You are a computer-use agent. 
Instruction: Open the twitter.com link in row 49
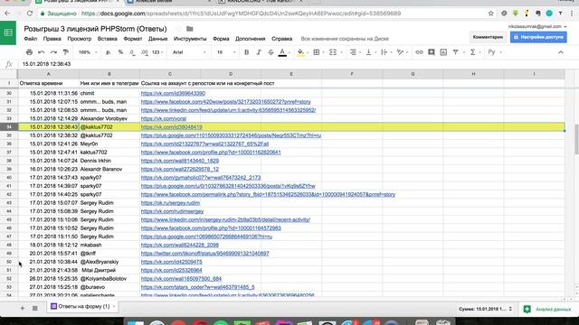point(205,254)
